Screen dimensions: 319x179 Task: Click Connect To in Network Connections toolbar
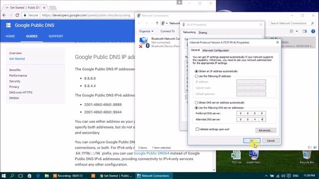(167, 31)
